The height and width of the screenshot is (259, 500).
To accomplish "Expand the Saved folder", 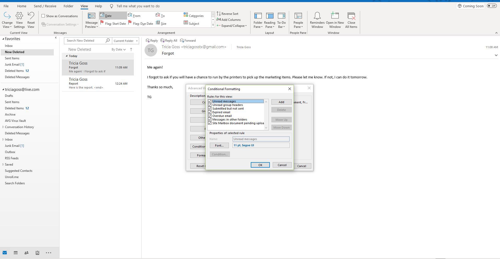I will coord(3,165).
